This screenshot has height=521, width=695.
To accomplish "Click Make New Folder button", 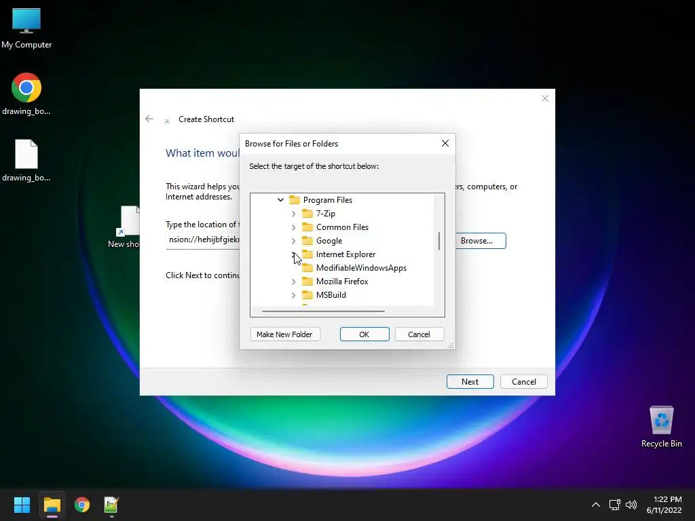I will coord(284,334).
